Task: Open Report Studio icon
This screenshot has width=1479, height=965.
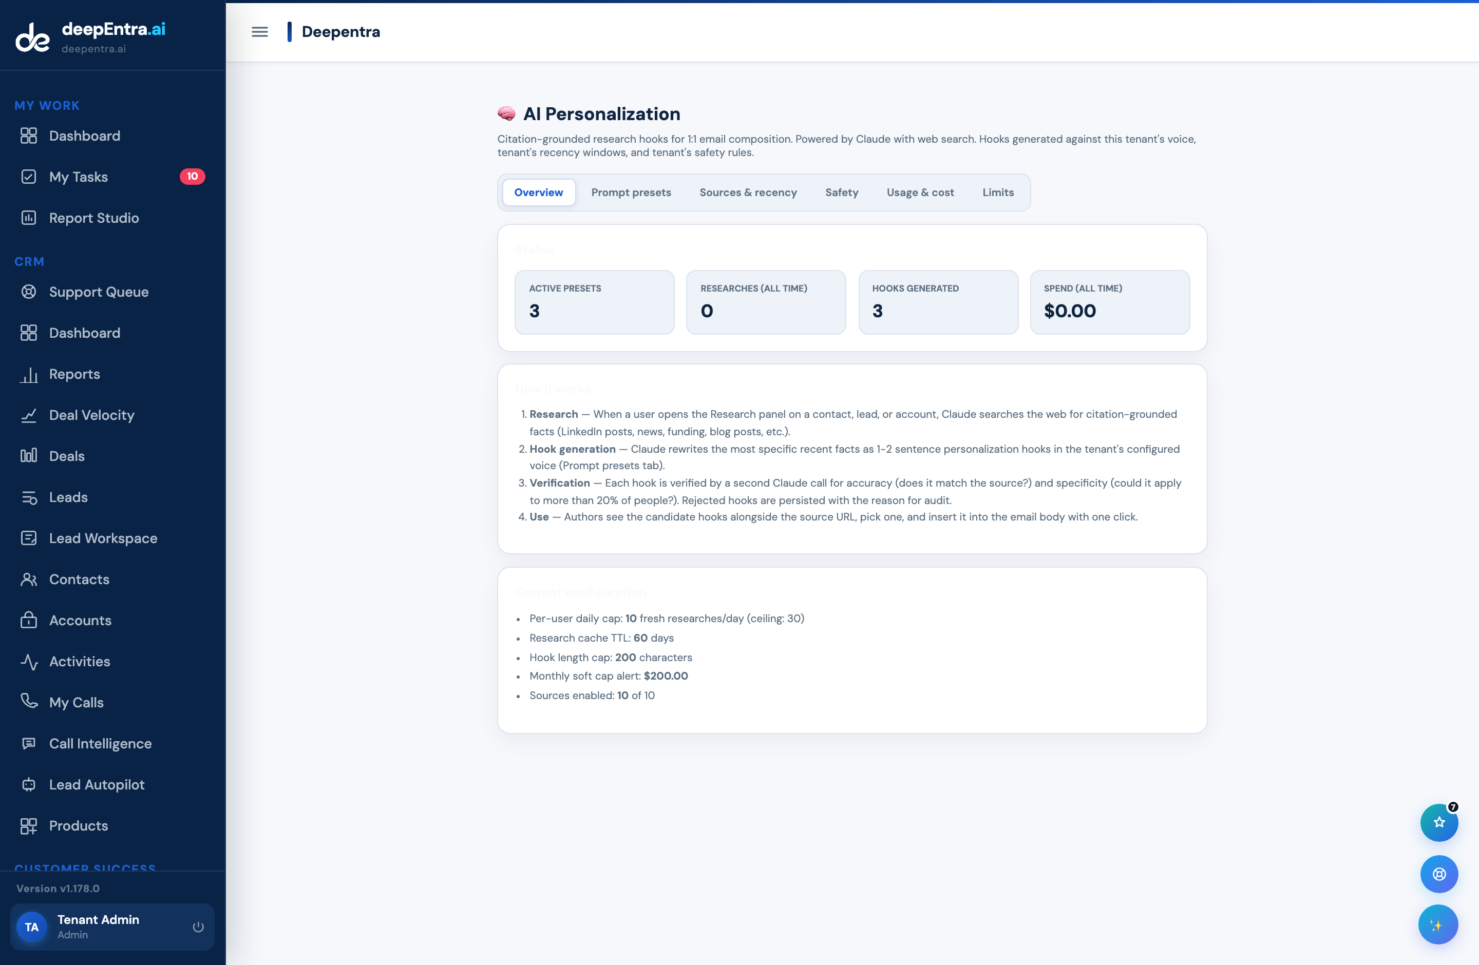Action: pos(29,218)
